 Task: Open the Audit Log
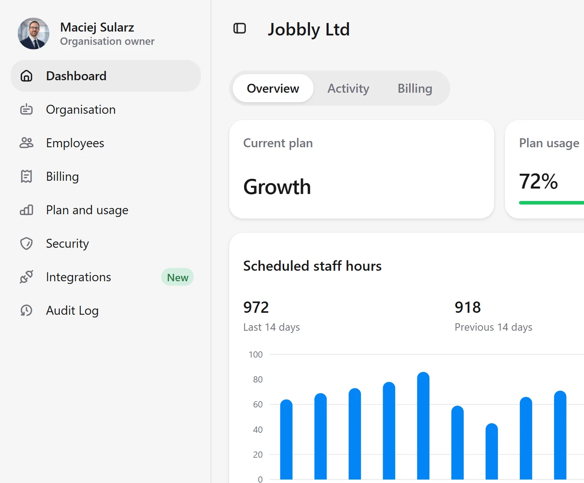(x=106, y=310)
